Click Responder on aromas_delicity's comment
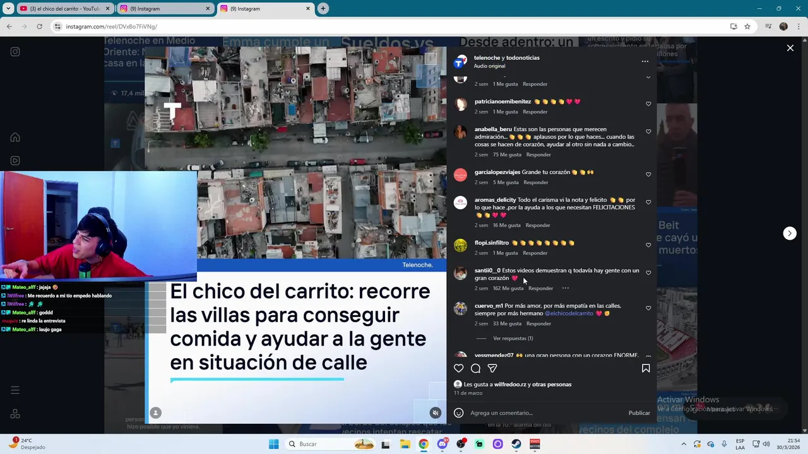 click(538, 225)
